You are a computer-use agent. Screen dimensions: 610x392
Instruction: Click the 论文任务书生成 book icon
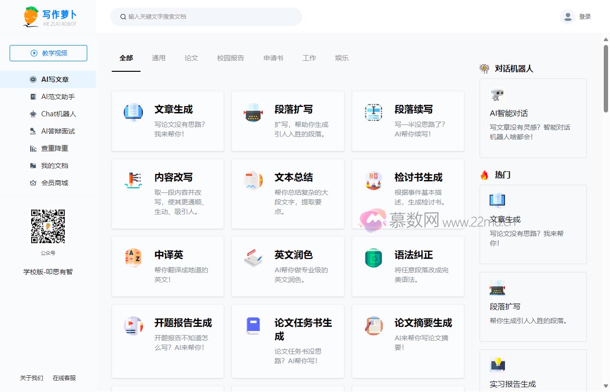[x=253, y=326]
